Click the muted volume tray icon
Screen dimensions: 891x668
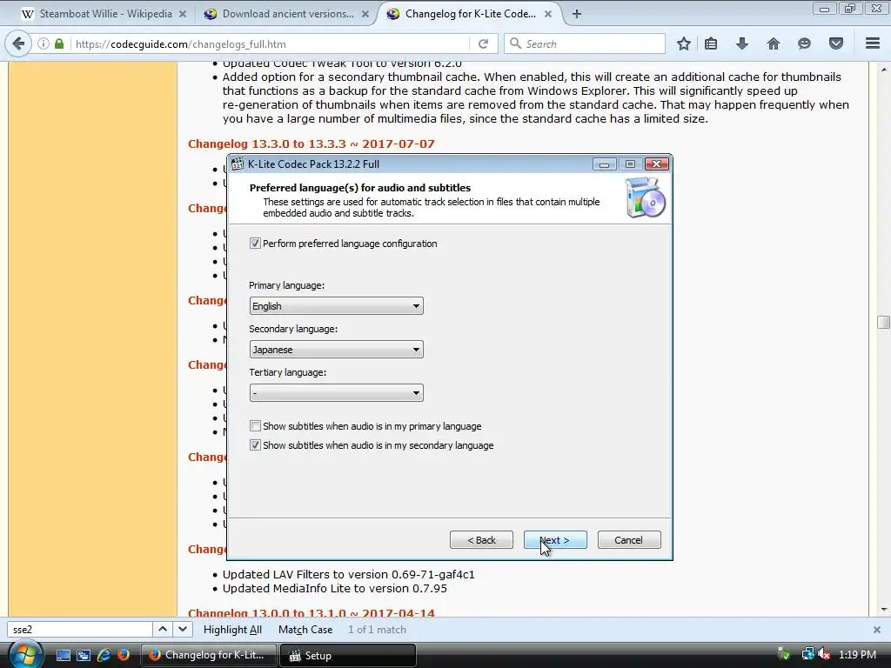(x=824, y=654)
